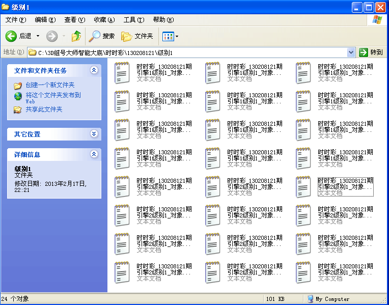Collapse the 文件和文件夹任务 panel
This screenshot has height=305, width=389.
tap(94, 70)
